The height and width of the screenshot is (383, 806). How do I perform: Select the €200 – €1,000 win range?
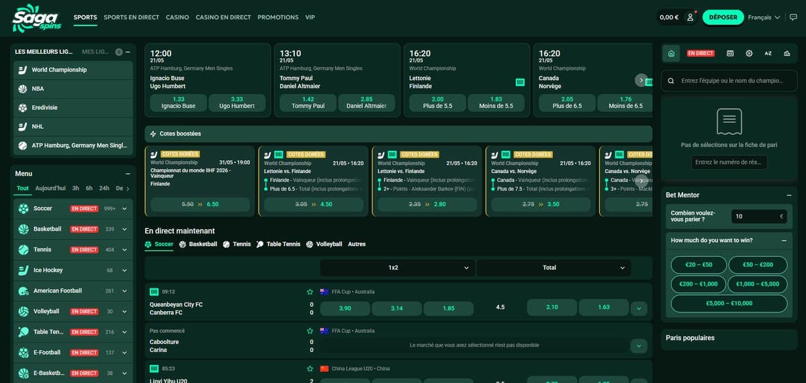699,284
